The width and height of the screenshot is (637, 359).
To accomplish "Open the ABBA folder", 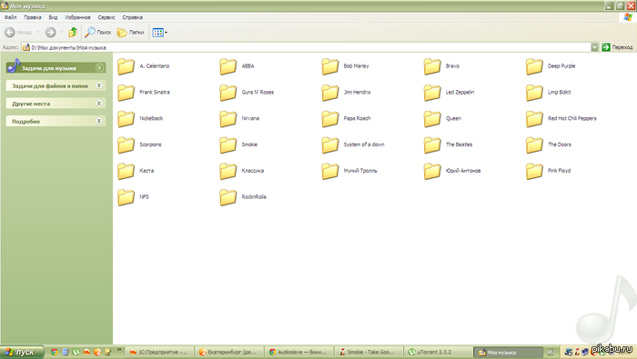I will [x=237, y=66].
